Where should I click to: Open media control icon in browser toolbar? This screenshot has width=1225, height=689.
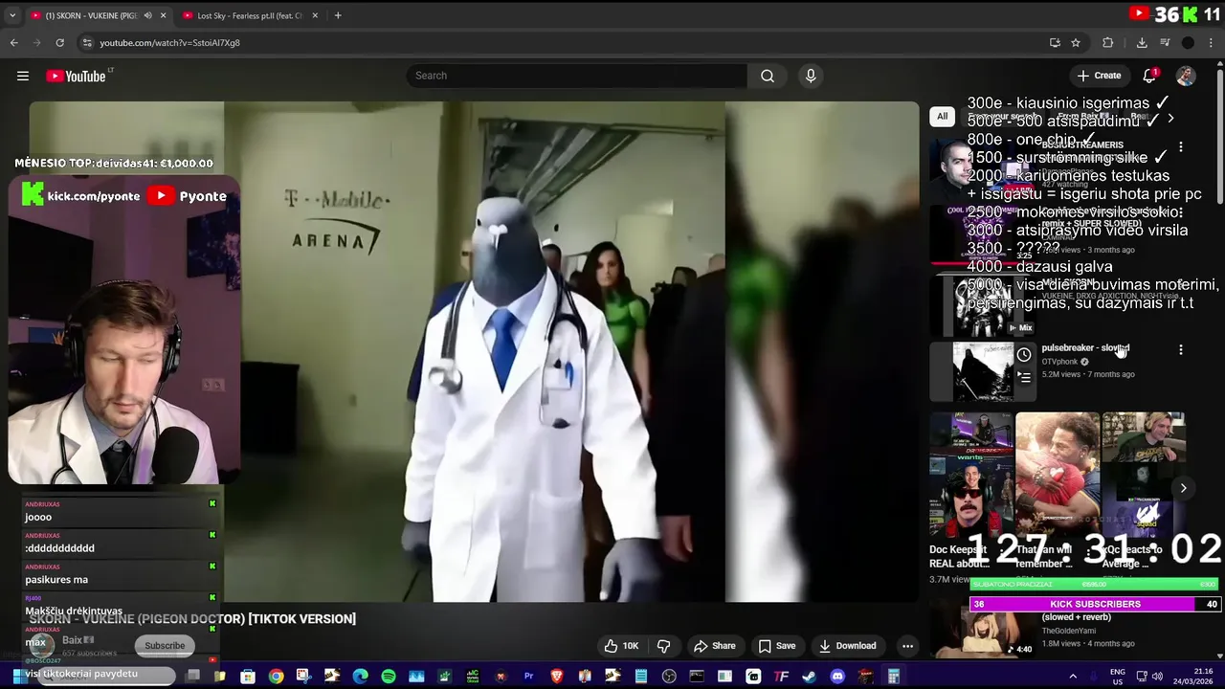coord(1165,42)
